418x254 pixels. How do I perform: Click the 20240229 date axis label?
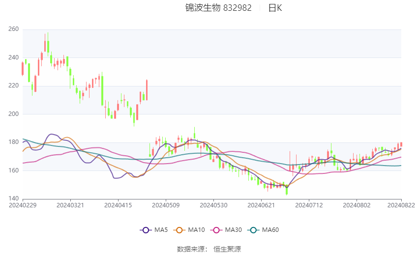tap(23, 205)
